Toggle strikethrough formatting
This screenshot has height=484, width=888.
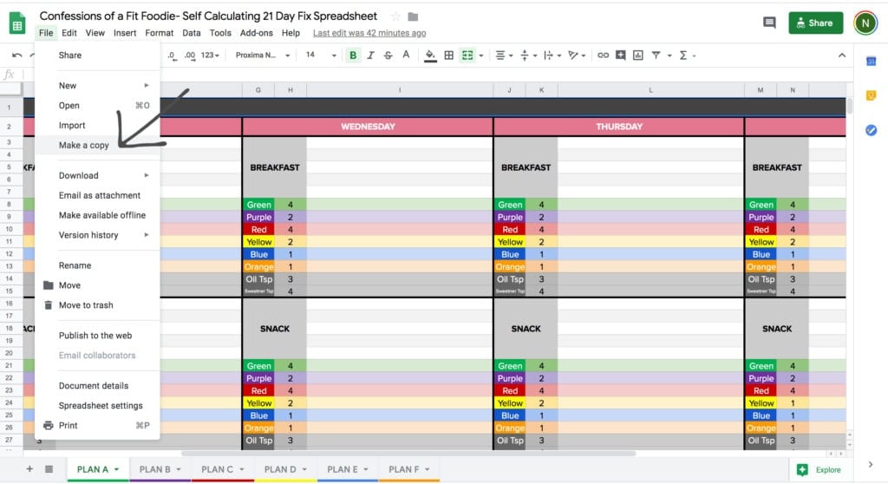coord(388,55)
